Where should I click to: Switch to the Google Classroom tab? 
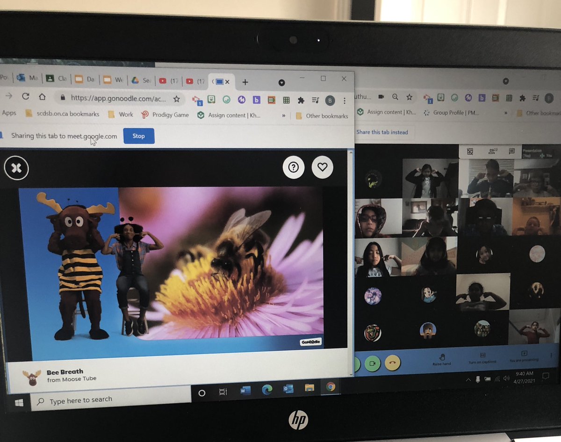point(56,80)
